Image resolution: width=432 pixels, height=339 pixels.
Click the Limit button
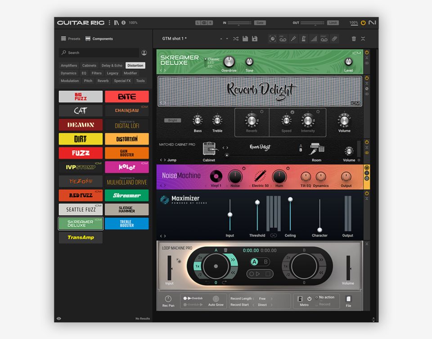[333, 22]
